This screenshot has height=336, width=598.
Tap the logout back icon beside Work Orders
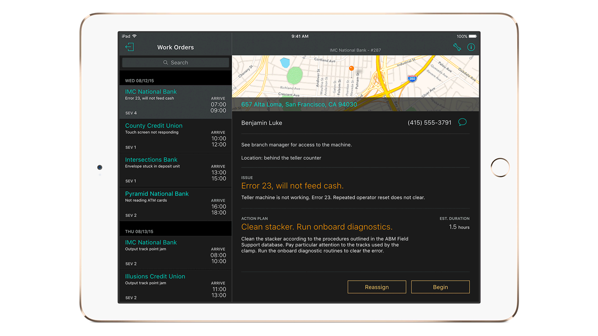[129, 47]
